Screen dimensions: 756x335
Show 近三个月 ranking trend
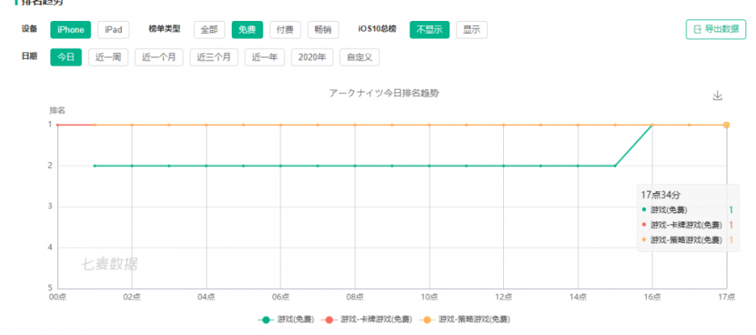click(214, 57)
